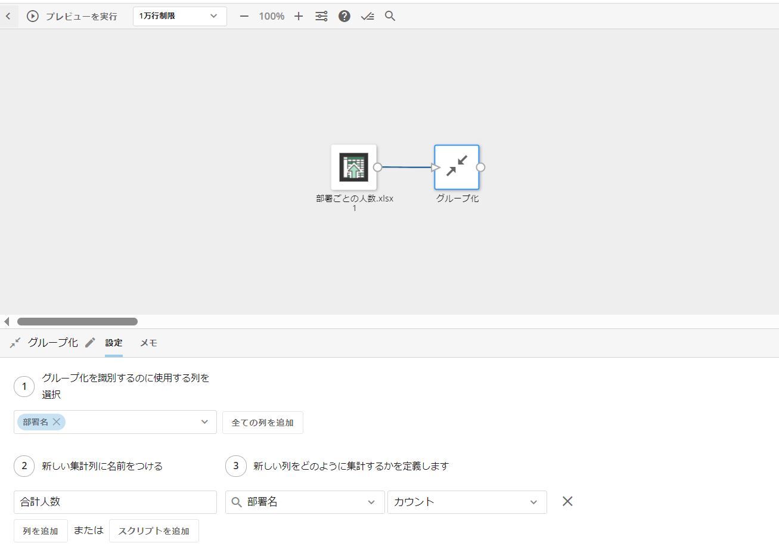The image size is (779, 546).
Task: Delete the 合計人数 aggregation row
Action: pyautogui.click(x=567, y=501)
